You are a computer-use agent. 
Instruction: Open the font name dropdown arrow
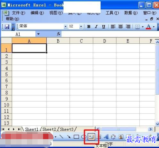(65, 26)
